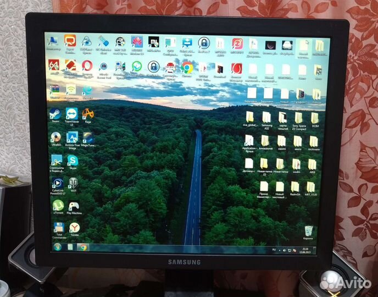This screenshot has height=297, width=378.
Task: Open the авито folder
Action: pyautogui.click(x=298, y=143)
